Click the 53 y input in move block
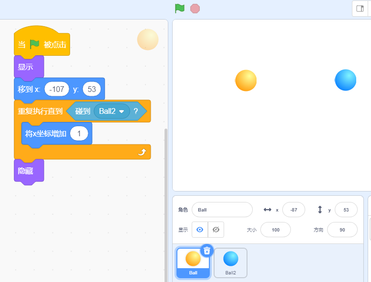 pos(92,89)
